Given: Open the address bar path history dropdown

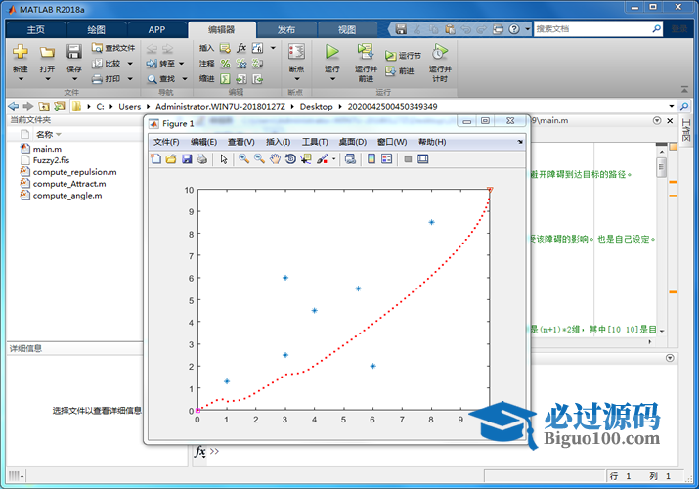Looking at the screenshot, I should click(x=672, y=106).
